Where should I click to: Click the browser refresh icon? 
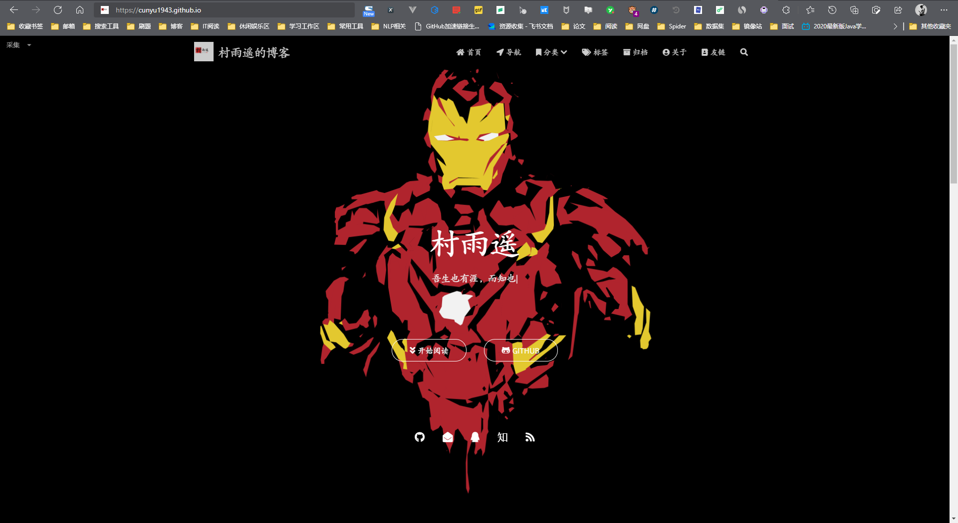58,10
